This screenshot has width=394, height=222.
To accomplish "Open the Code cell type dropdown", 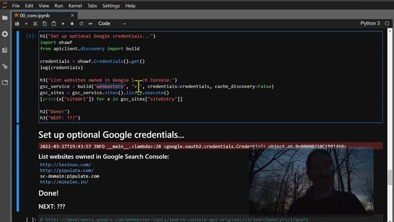I will pos(112,23).
